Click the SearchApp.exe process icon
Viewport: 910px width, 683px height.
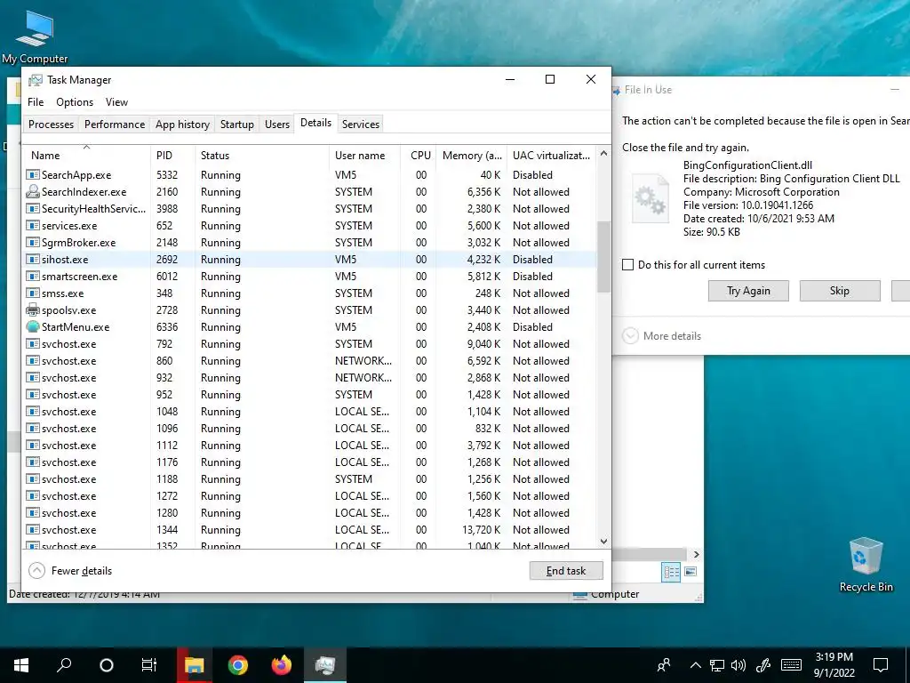[33, 175]
